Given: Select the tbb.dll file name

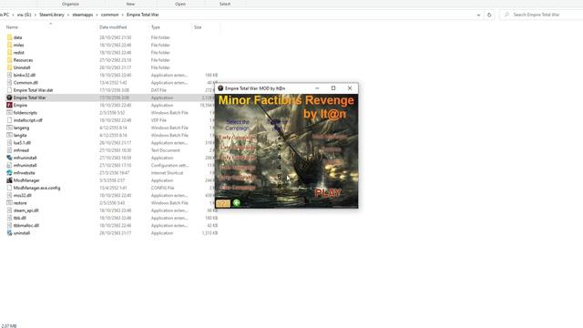Looking at the screenshot, I should pyautogui.click(x=20, y=218).
